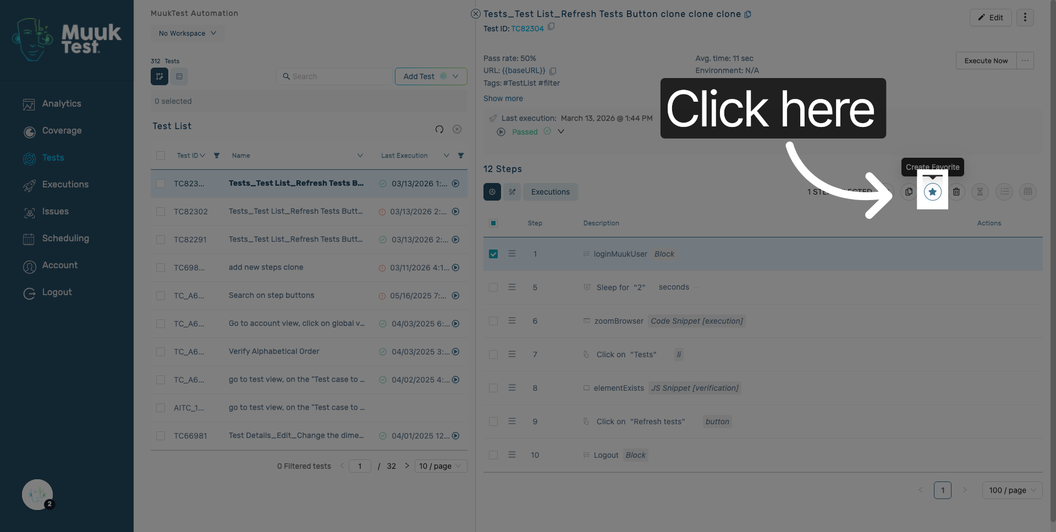The image size is (1056, 532).
Task: Open the vertical three-dot menu near Edit
Action: pos(1025,18)
